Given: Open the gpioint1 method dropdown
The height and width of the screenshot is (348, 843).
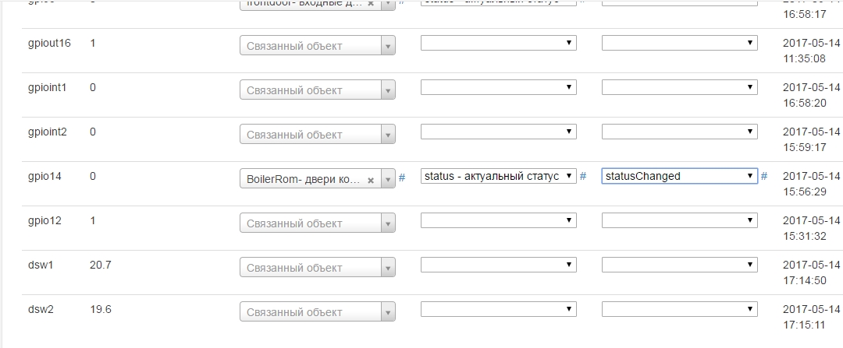Looking at the screenshot, I should point(679,87).
